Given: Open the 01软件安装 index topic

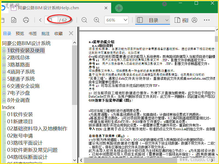Looking at the screenshot, I should point(20,115).
